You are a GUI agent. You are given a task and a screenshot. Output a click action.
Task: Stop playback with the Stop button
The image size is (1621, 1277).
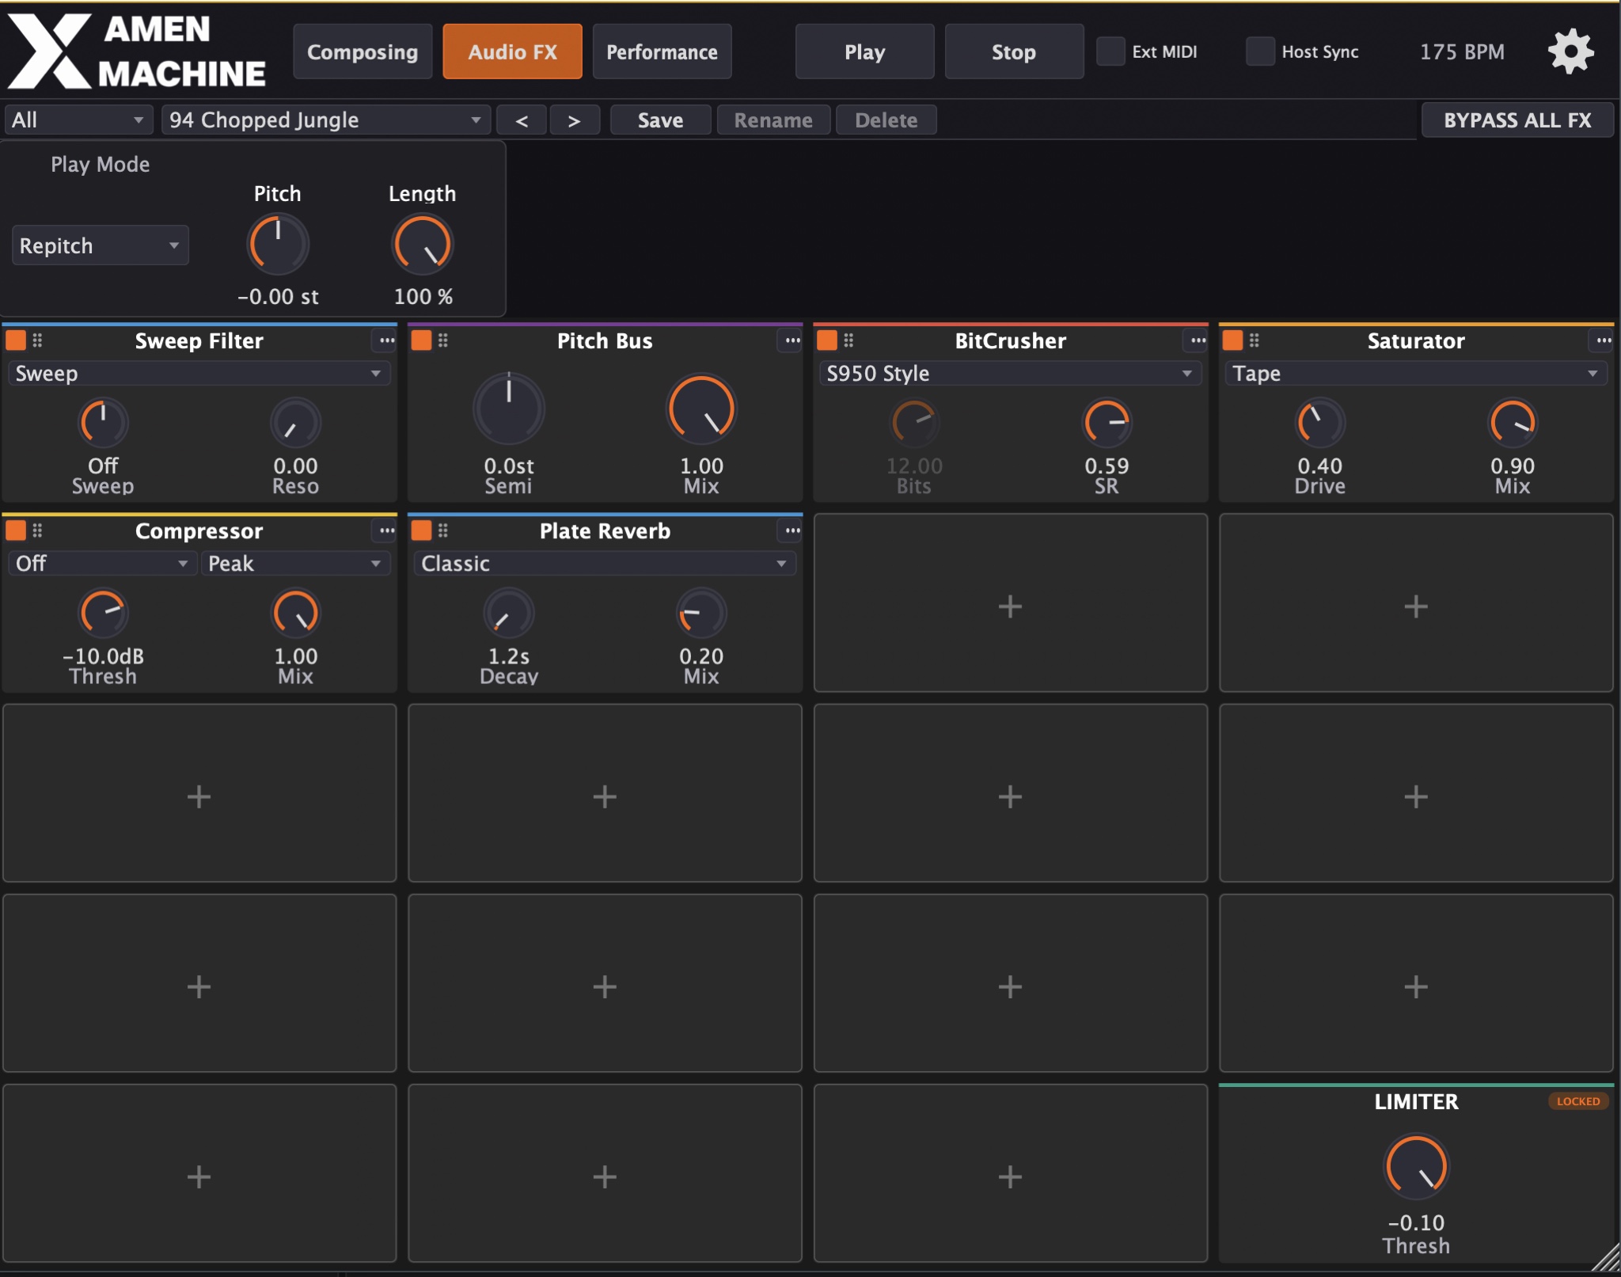click(1014, 51)
